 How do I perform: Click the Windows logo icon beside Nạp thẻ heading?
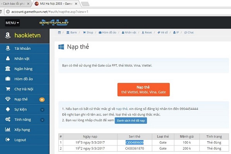click(61, 47)
